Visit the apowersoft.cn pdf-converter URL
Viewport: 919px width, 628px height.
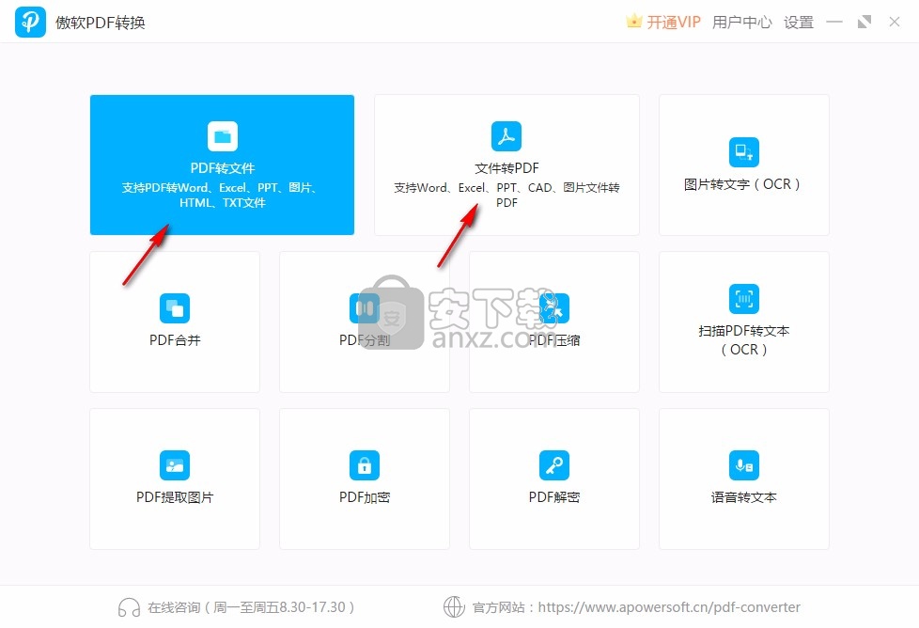[x=669, y=607]
